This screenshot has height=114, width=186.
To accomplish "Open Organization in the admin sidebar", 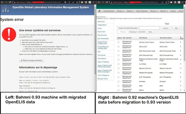I will coord(102,25).
